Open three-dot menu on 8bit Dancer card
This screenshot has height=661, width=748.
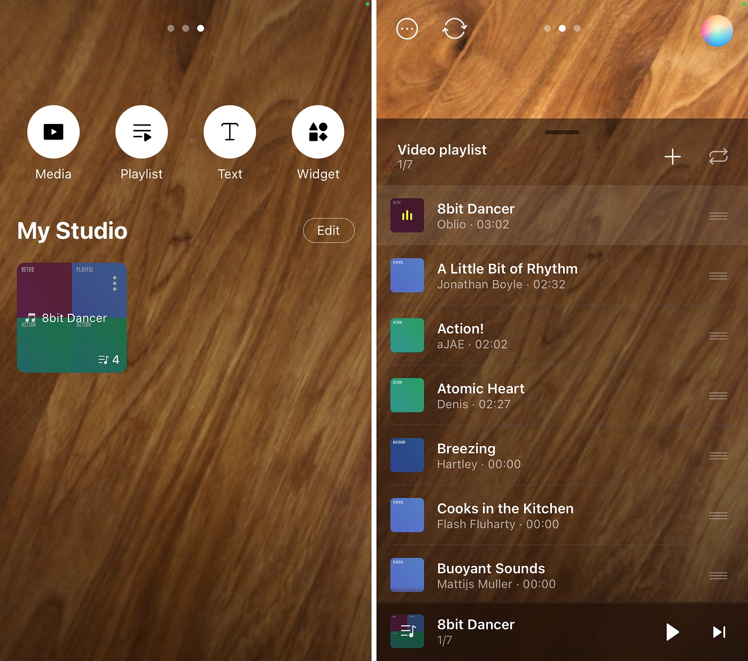tap(114, 283)
